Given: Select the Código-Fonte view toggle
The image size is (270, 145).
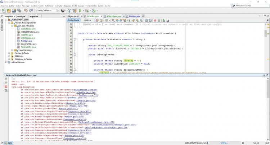Looking at the screenshot, I should (x=73, y=20).
